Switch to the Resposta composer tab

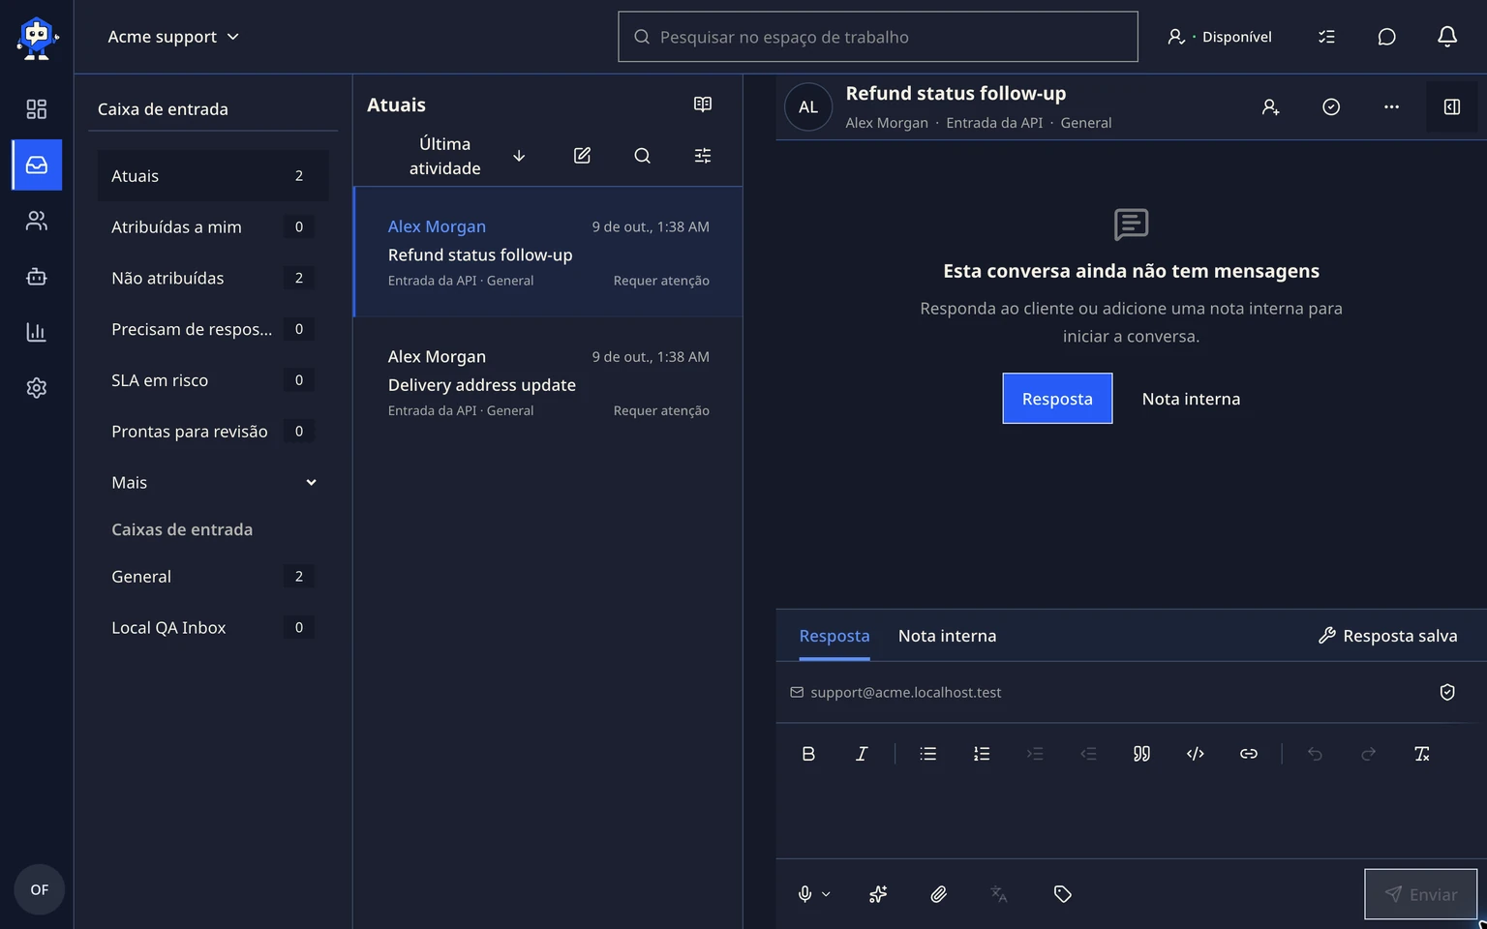[x=835, y=636]
